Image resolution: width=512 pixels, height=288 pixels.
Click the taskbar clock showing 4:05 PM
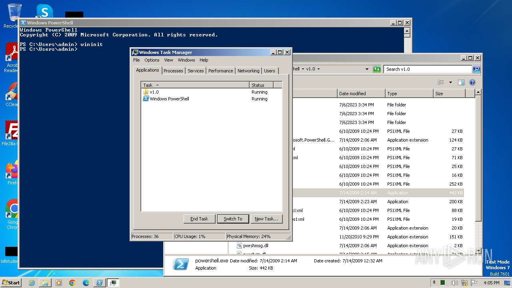tap(492, 283)
